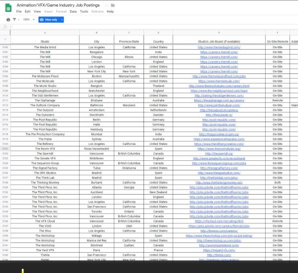
Task: Open The Orphanage careers link
Action: click(x=219, y=100)
